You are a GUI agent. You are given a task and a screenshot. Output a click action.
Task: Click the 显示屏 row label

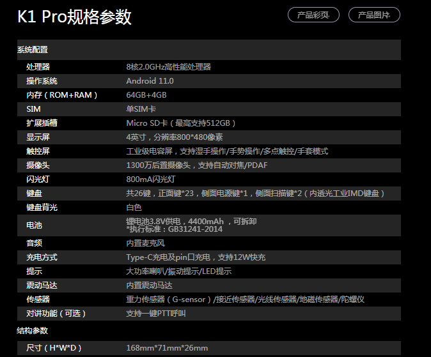[x=38, y=137]
